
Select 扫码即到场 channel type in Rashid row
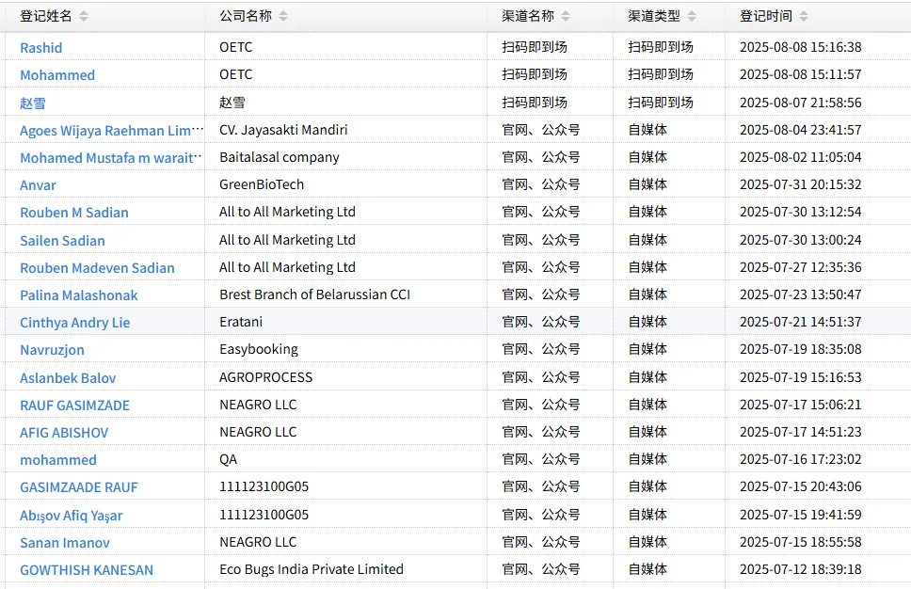(660, 46)
